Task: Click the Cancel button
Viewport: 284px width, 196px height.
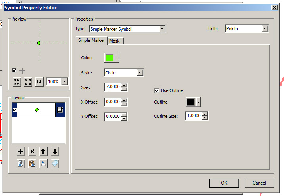Action: click(259, 183)
